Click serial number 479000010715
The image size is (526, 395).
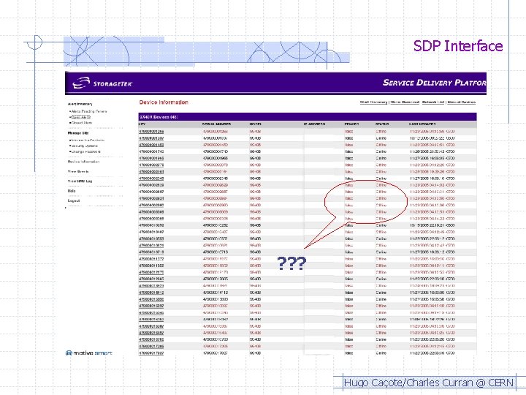[216, 252]
